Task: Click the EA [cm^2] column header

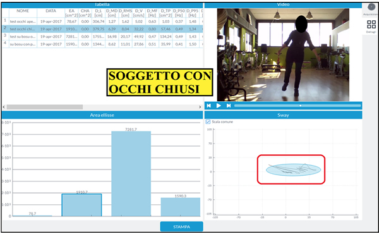Action: click(x=71, y=13)
